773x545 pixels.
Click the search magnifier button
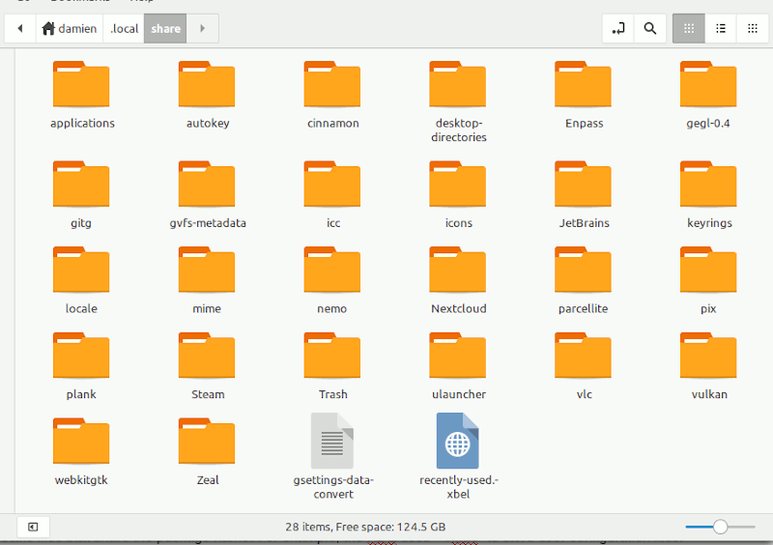point(649,29)
